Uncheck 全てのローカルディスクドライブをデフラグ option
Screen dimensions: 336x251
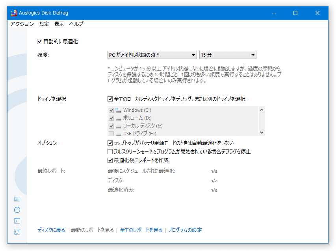click(110, 99)
